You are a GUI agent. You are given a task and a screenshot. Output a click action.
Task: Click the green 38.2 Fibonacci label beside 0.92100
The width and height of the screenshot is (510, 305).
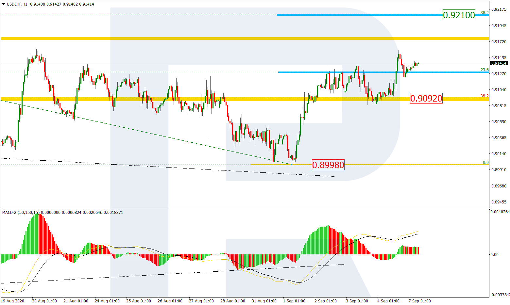[x=484, y=12]
